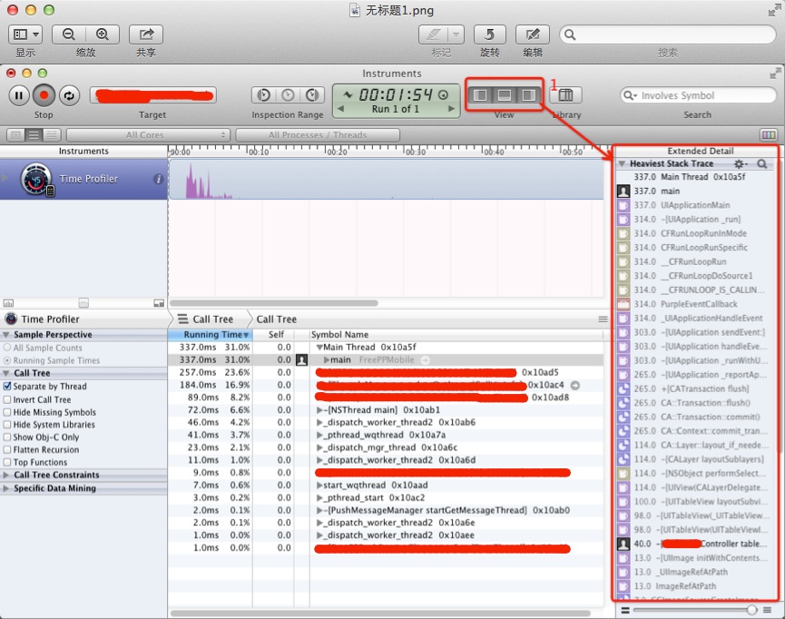Screen dimensions: 785x619
Task: Toggle the strategy bar columns icon
Action: click(769, 134)
